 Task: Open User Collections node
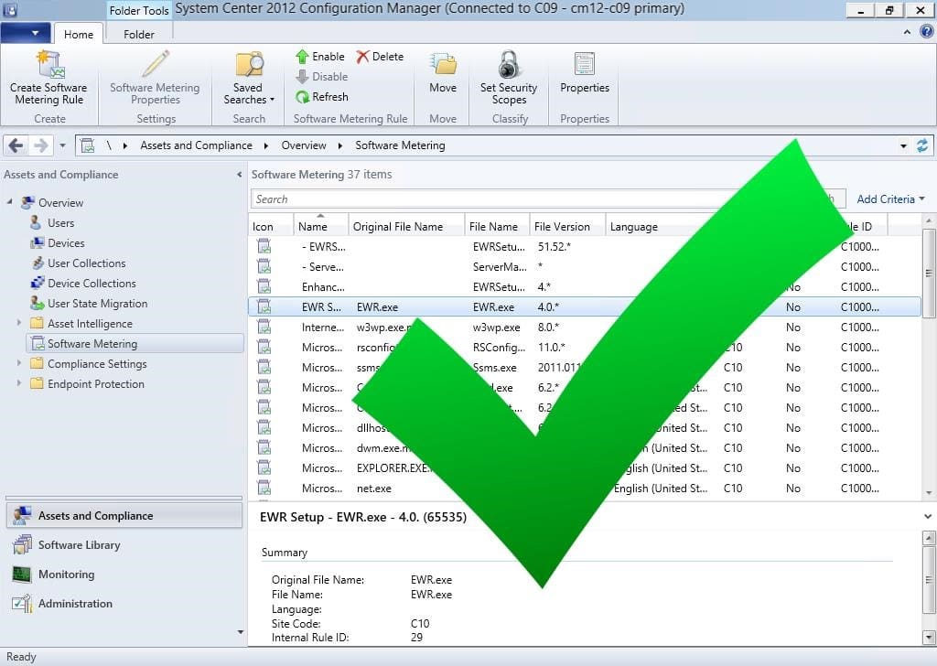pyautogui.click(x=86, y=263)
